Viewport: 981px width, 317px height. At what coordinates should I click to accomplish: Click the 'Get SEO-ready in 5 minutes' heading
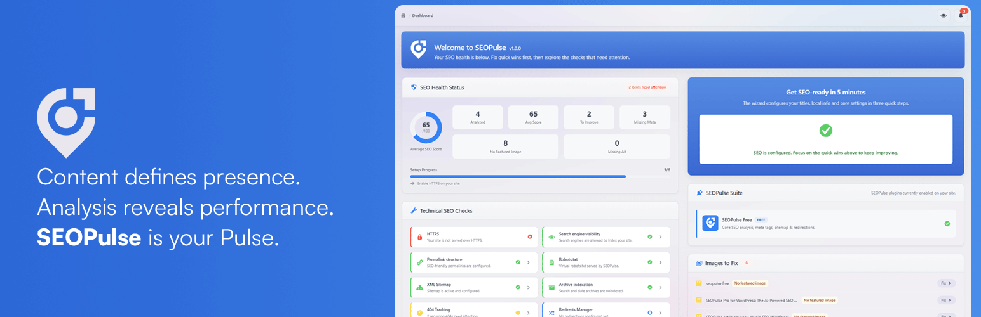[x=826, y=92]
